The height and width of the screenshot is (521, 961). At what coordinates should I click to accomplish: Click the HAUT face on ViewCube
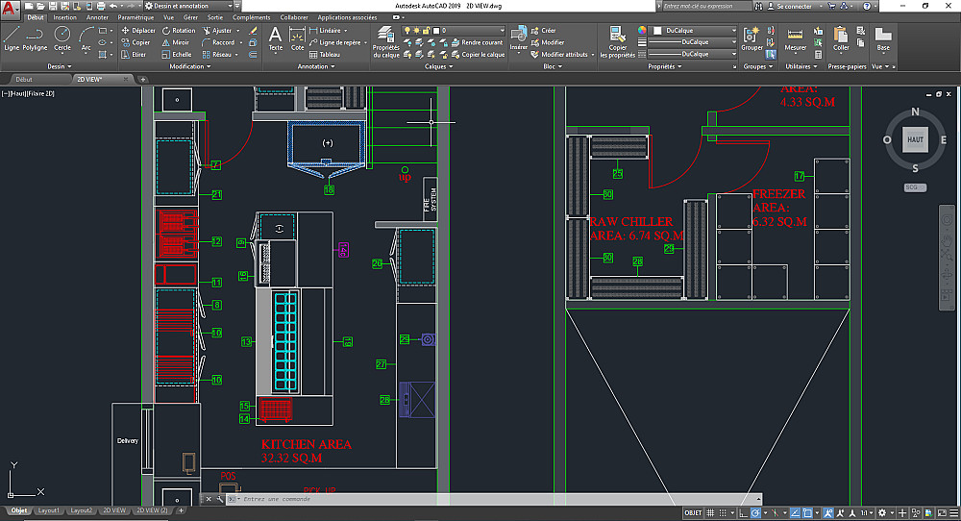[915, 139]
